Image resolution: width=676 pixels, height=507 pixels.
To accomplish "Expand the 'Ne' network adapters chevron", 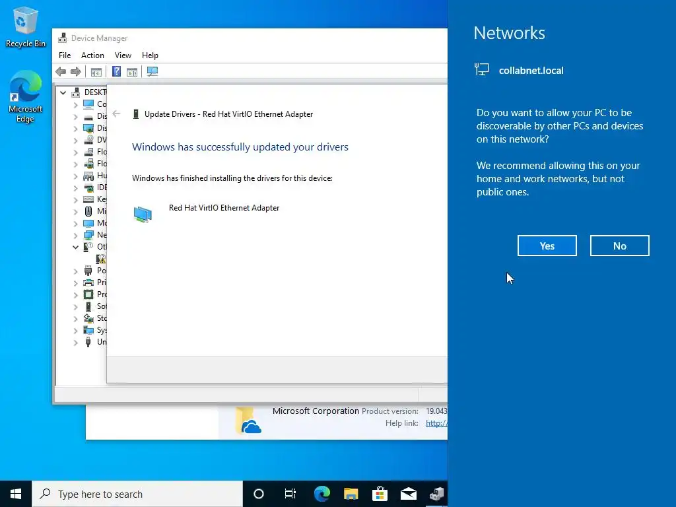I will [x=75, y=235].
